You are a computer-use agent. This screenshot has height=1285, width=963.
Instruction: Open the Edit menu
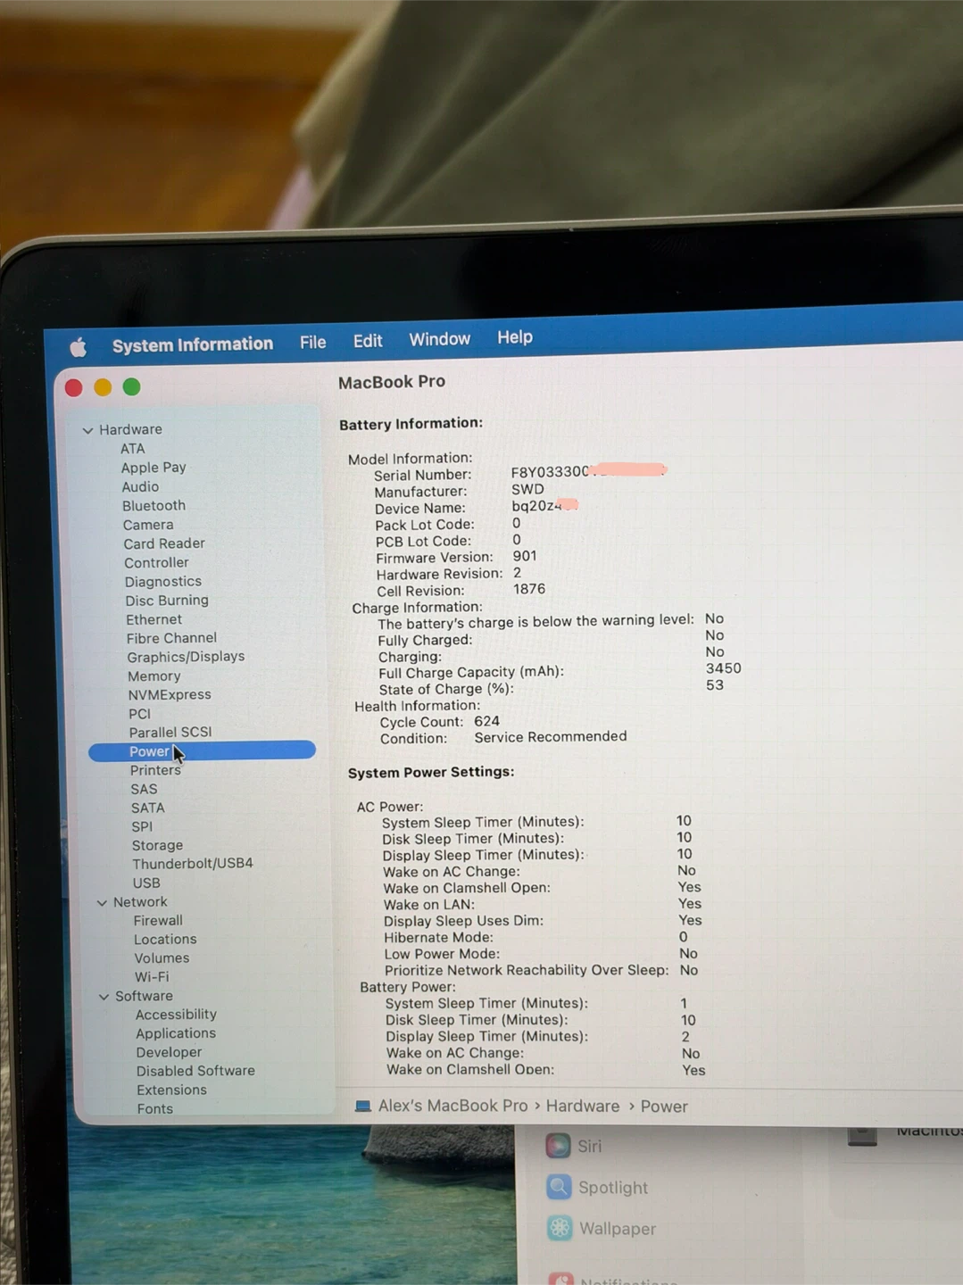coord(367,341)
